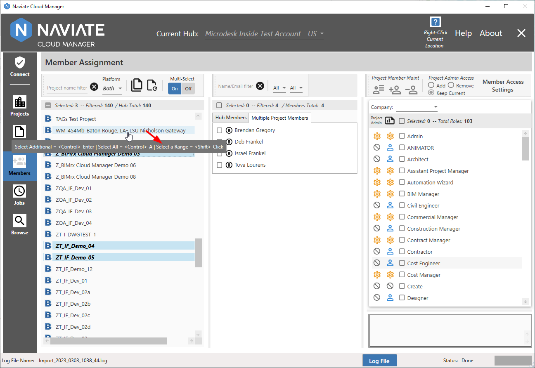Screen dimensions: 535x368
Task: Click the project list horizontal scrollbar
Action: tap(109, 341)
